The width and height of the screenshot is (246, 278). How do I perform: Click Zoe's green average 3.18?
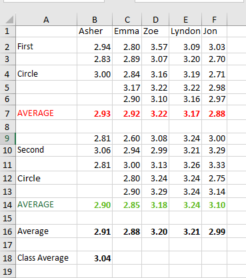(x=155, y=205)
